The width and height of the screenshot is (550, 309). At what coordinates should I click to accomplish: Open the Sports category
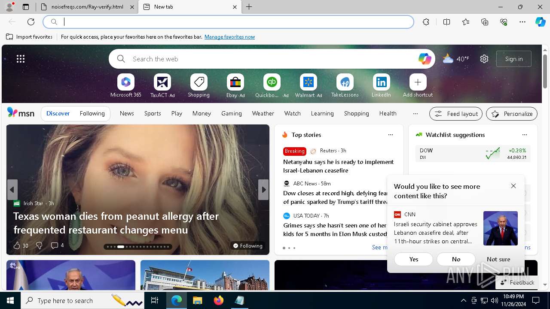[153, 113]
